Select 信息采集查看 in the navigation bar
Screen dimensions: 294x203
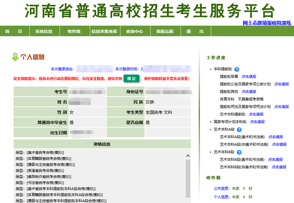104,32
